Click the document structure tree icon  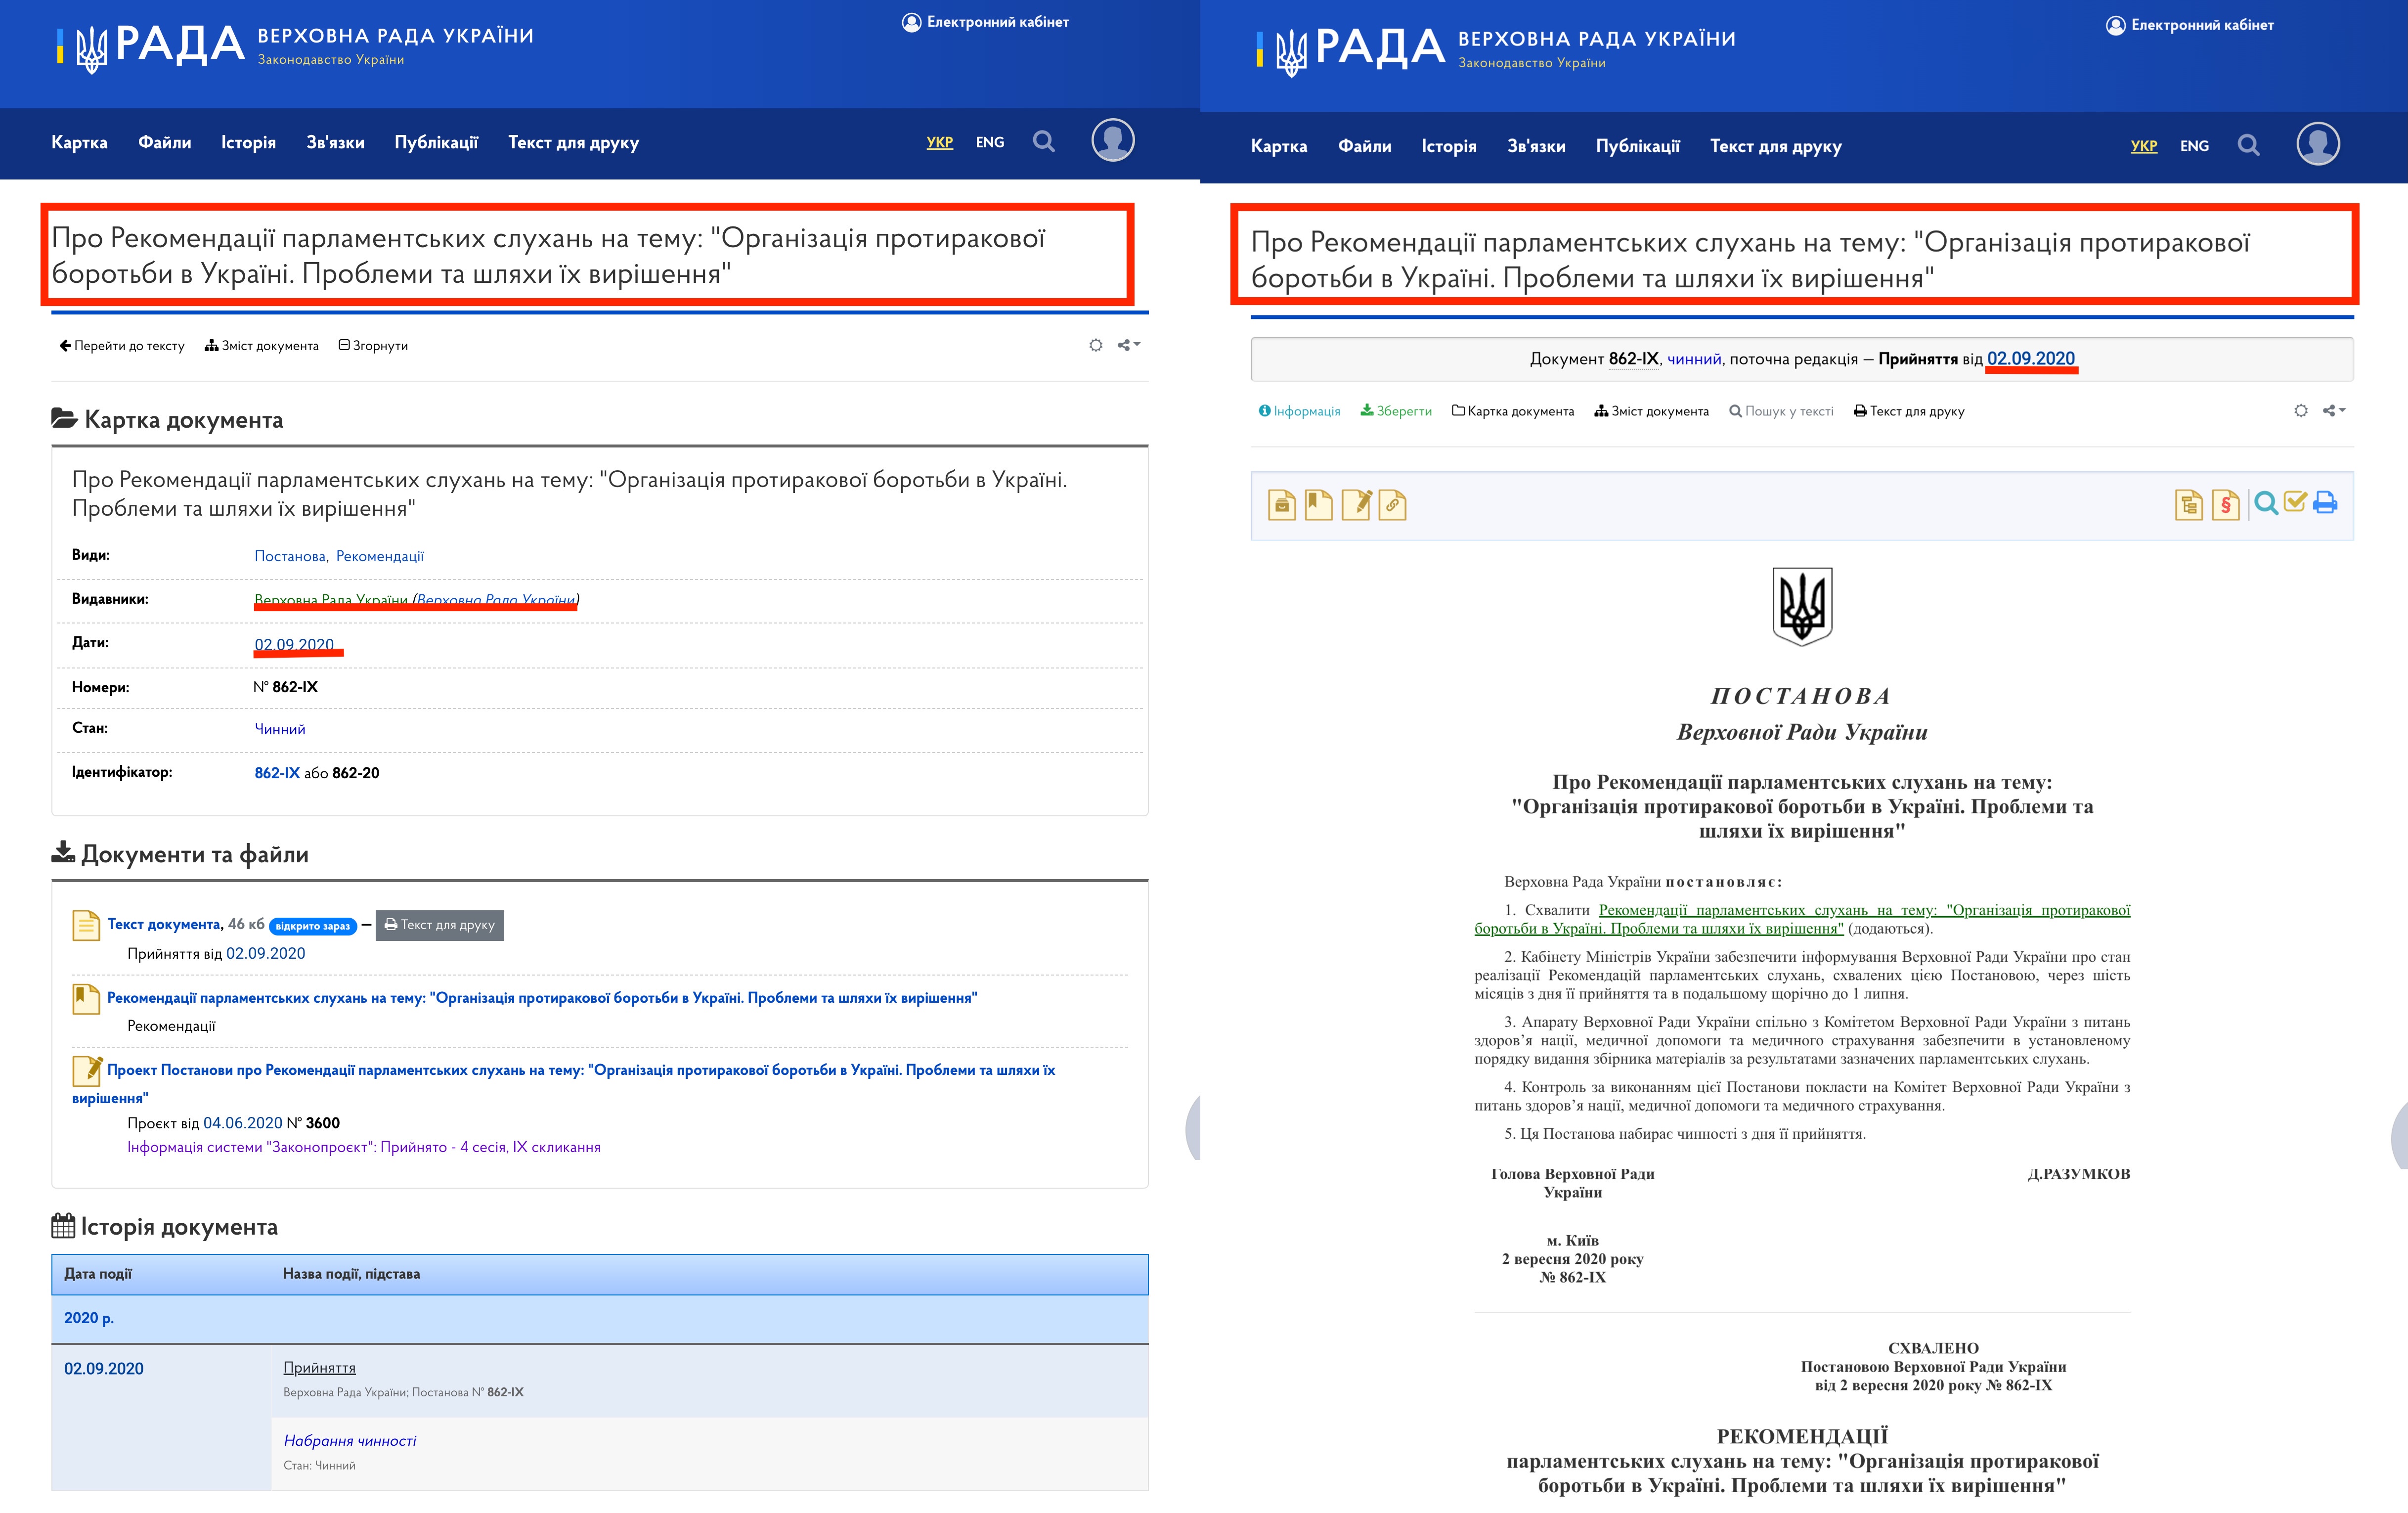(x=2188, y=505)
